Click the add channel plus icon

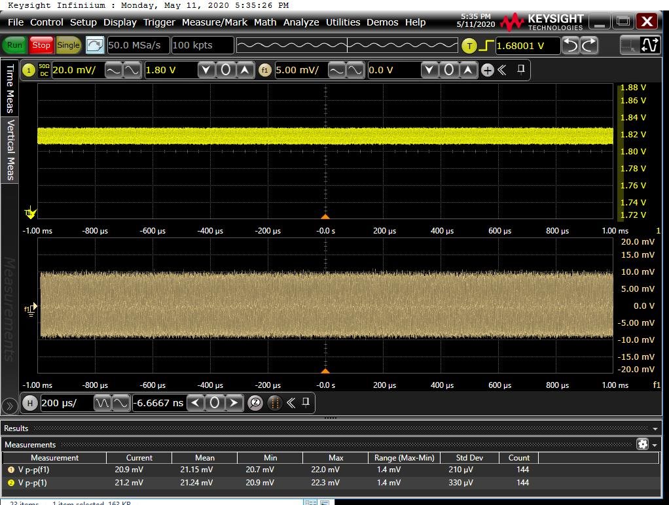click(x=488, y=70)
